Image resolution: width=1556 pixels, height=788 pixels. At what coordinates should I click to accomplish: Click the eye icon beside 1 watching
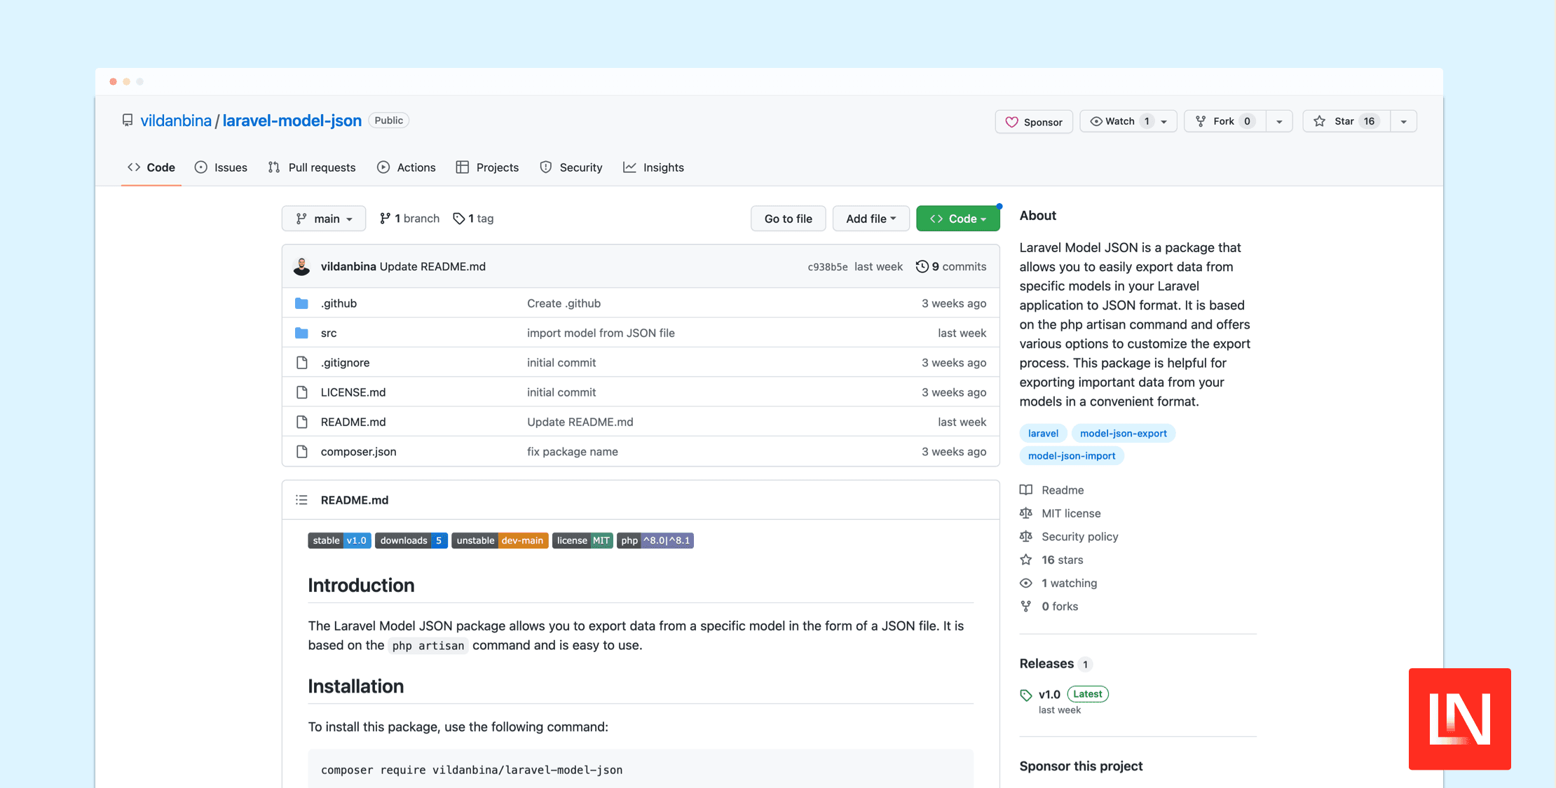(x=1026, y=583)
